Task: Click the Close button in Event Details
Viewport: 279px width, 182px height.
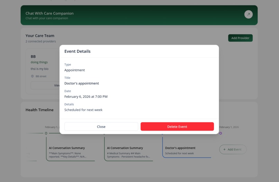Action: point(101,126)
